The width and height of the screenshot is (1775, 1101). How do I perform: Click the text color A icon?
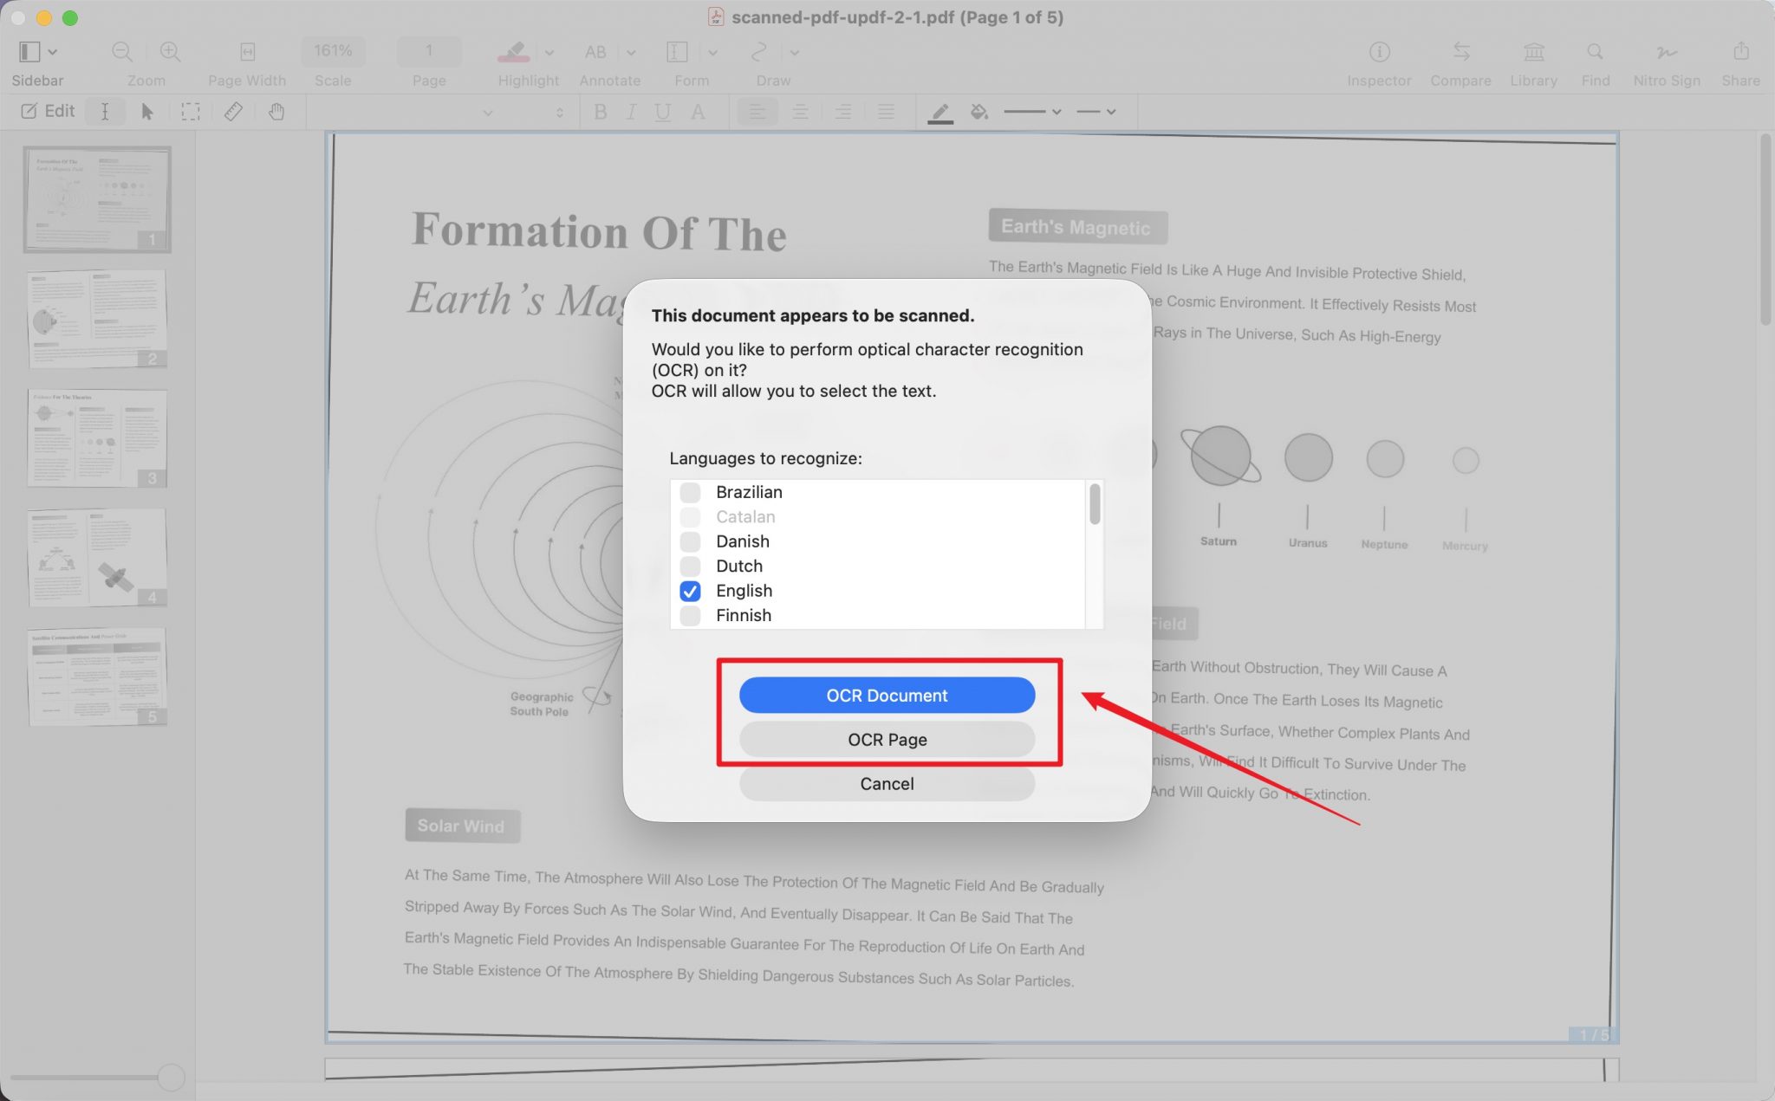click(x=698, y=112)
